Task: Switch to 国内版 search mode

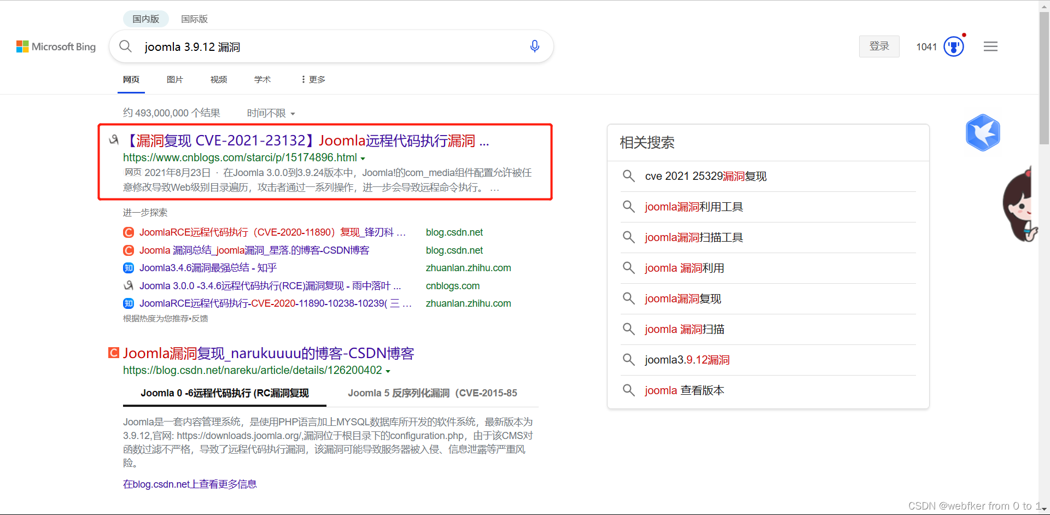Action: [x=145, y=19]
